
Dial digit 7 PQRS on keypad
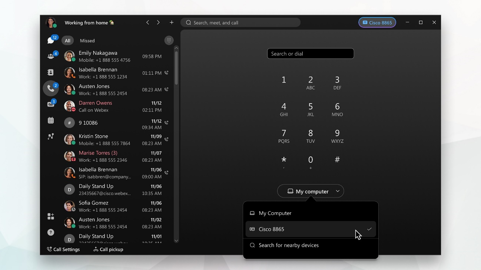(284, 136)
